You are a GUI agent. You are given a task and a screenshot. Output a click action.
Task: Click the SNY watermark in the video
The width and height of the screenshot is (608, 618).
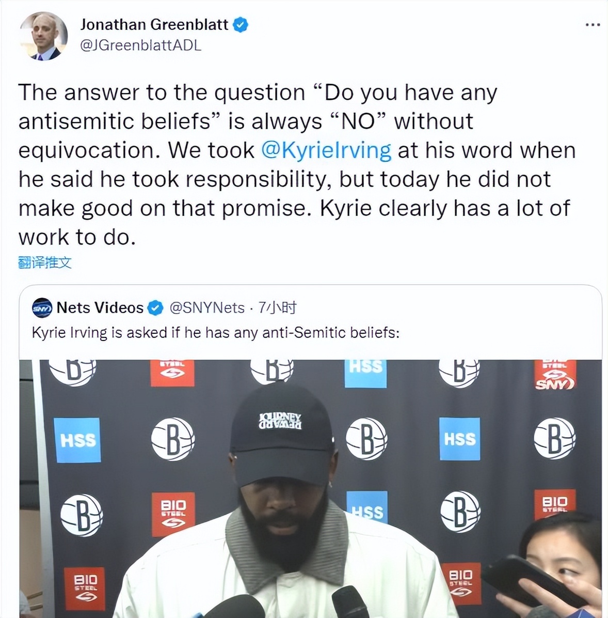(x=555, y=383)
